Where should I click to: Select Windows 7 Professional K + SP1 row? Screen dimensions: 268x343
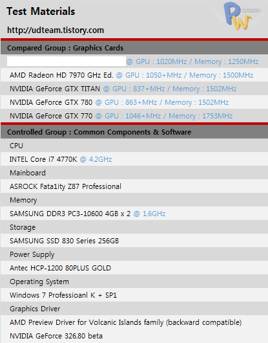point(134,295)
